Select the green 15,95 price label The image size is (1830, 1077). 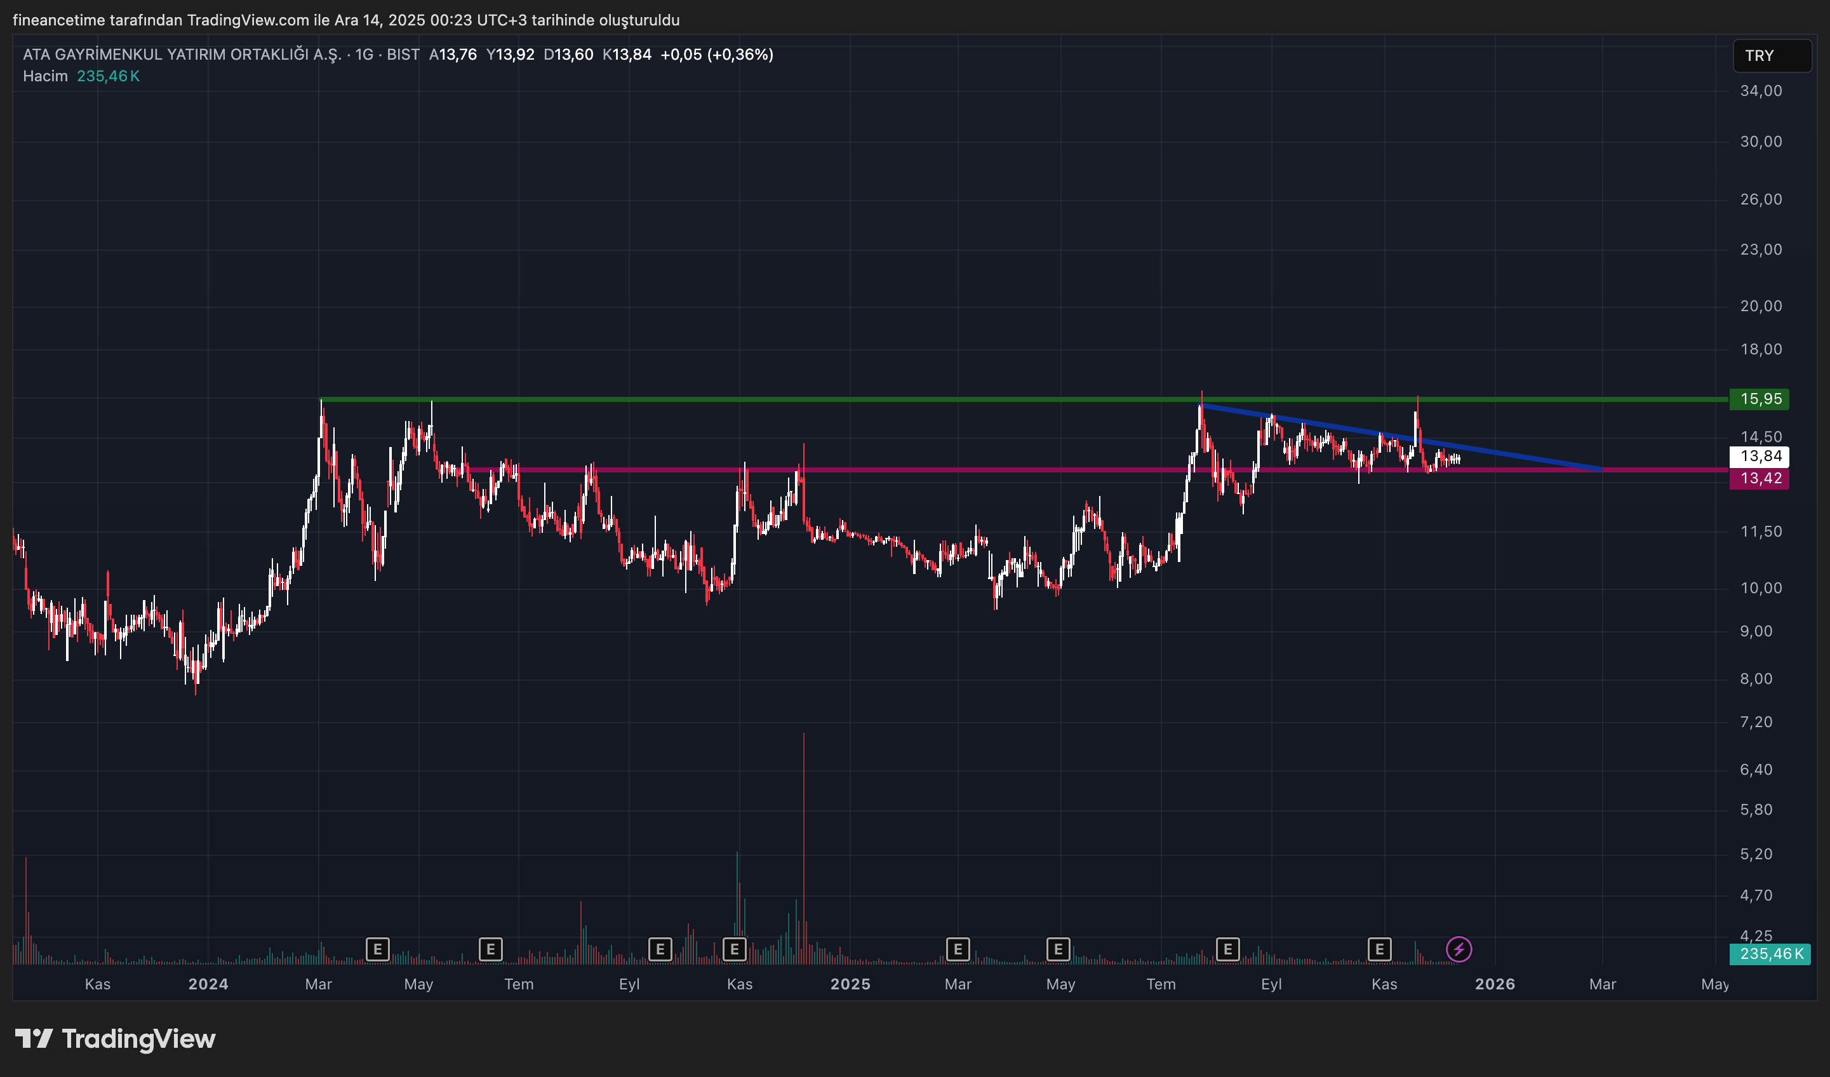point(1760,399)
